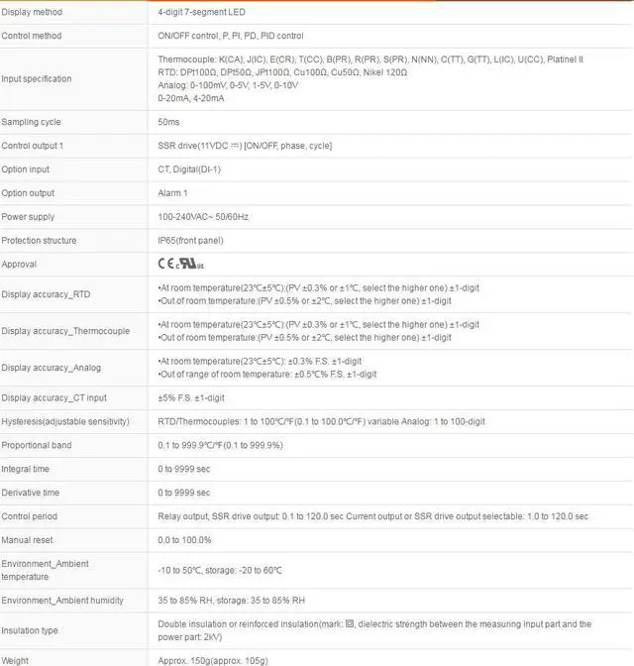Click the Display accuracy_RTD label
634x666 pixels.
pyautogui.click(x=45, y=294)
